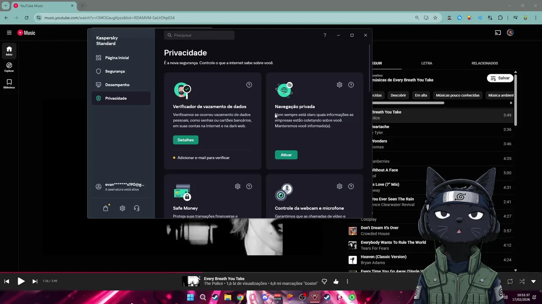Open Chrome extensions puzzle icon
The height and width of the screenshot is (304, 542).
pyautogui.click(x=501, y=18)
